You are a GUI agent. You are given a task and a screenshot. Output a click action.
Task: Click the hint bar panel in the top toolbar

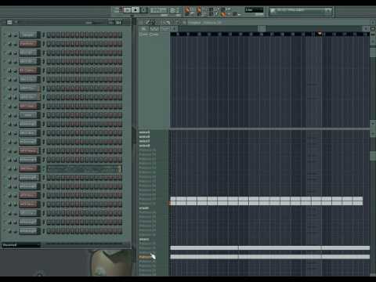(301, 11)
